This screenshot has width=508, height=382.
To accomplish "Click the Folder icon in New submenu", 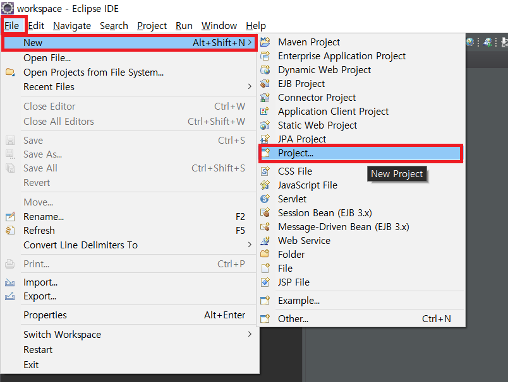I will pos(265,254).
